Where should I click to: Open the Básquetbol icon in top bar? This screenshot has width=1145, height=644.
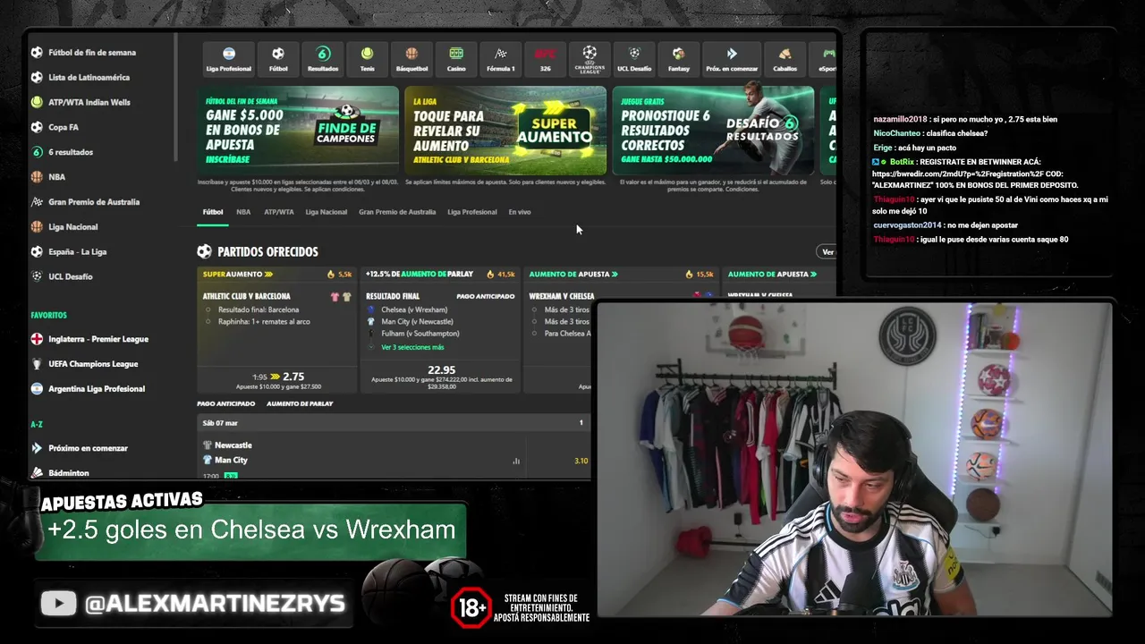tap(411, 54)
